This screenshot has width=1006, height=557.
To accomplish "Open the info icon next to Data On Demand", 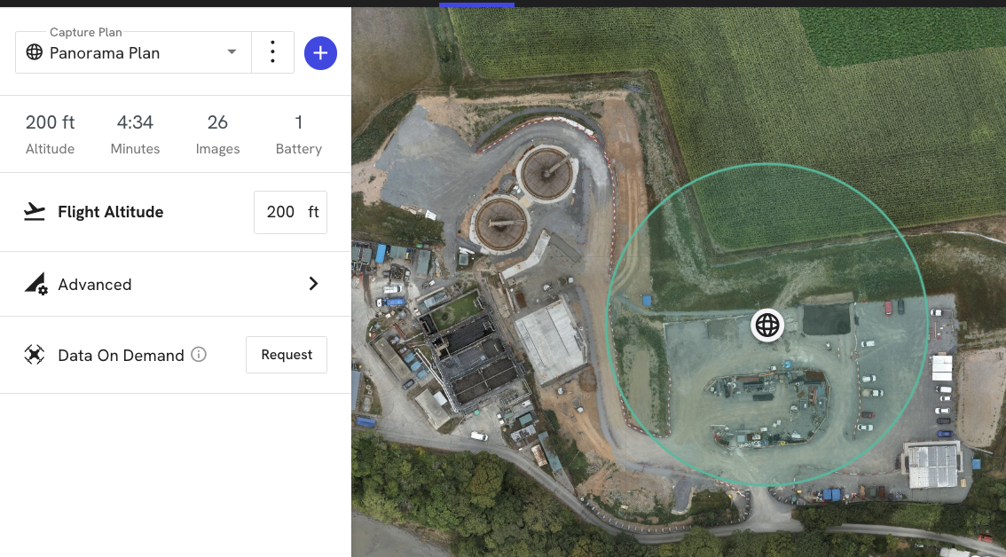I will [x=199, y=355].
